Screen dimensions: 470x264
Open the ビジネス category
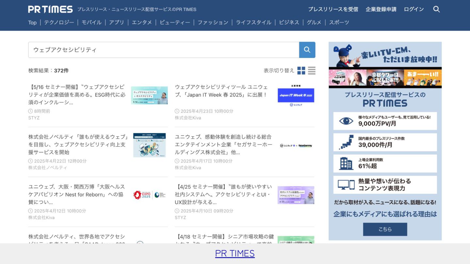tap(289, 22)
